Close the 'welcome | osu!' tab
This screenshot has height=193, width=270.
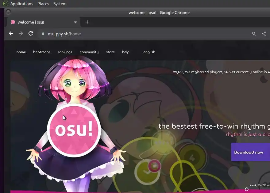coord(75,22)
